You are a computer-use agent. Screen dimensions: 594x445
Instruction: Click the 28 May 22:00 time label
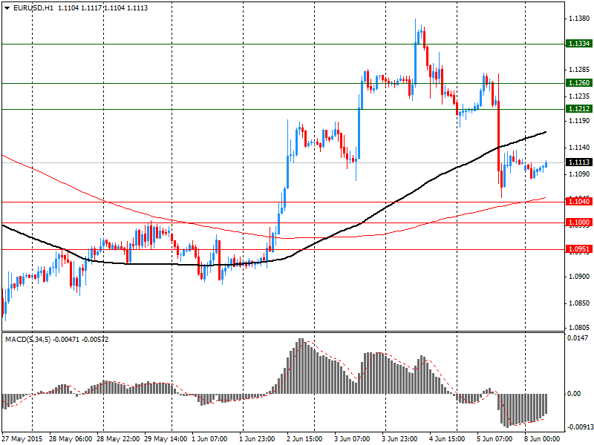pyautogui.click(x=118, y=439)
